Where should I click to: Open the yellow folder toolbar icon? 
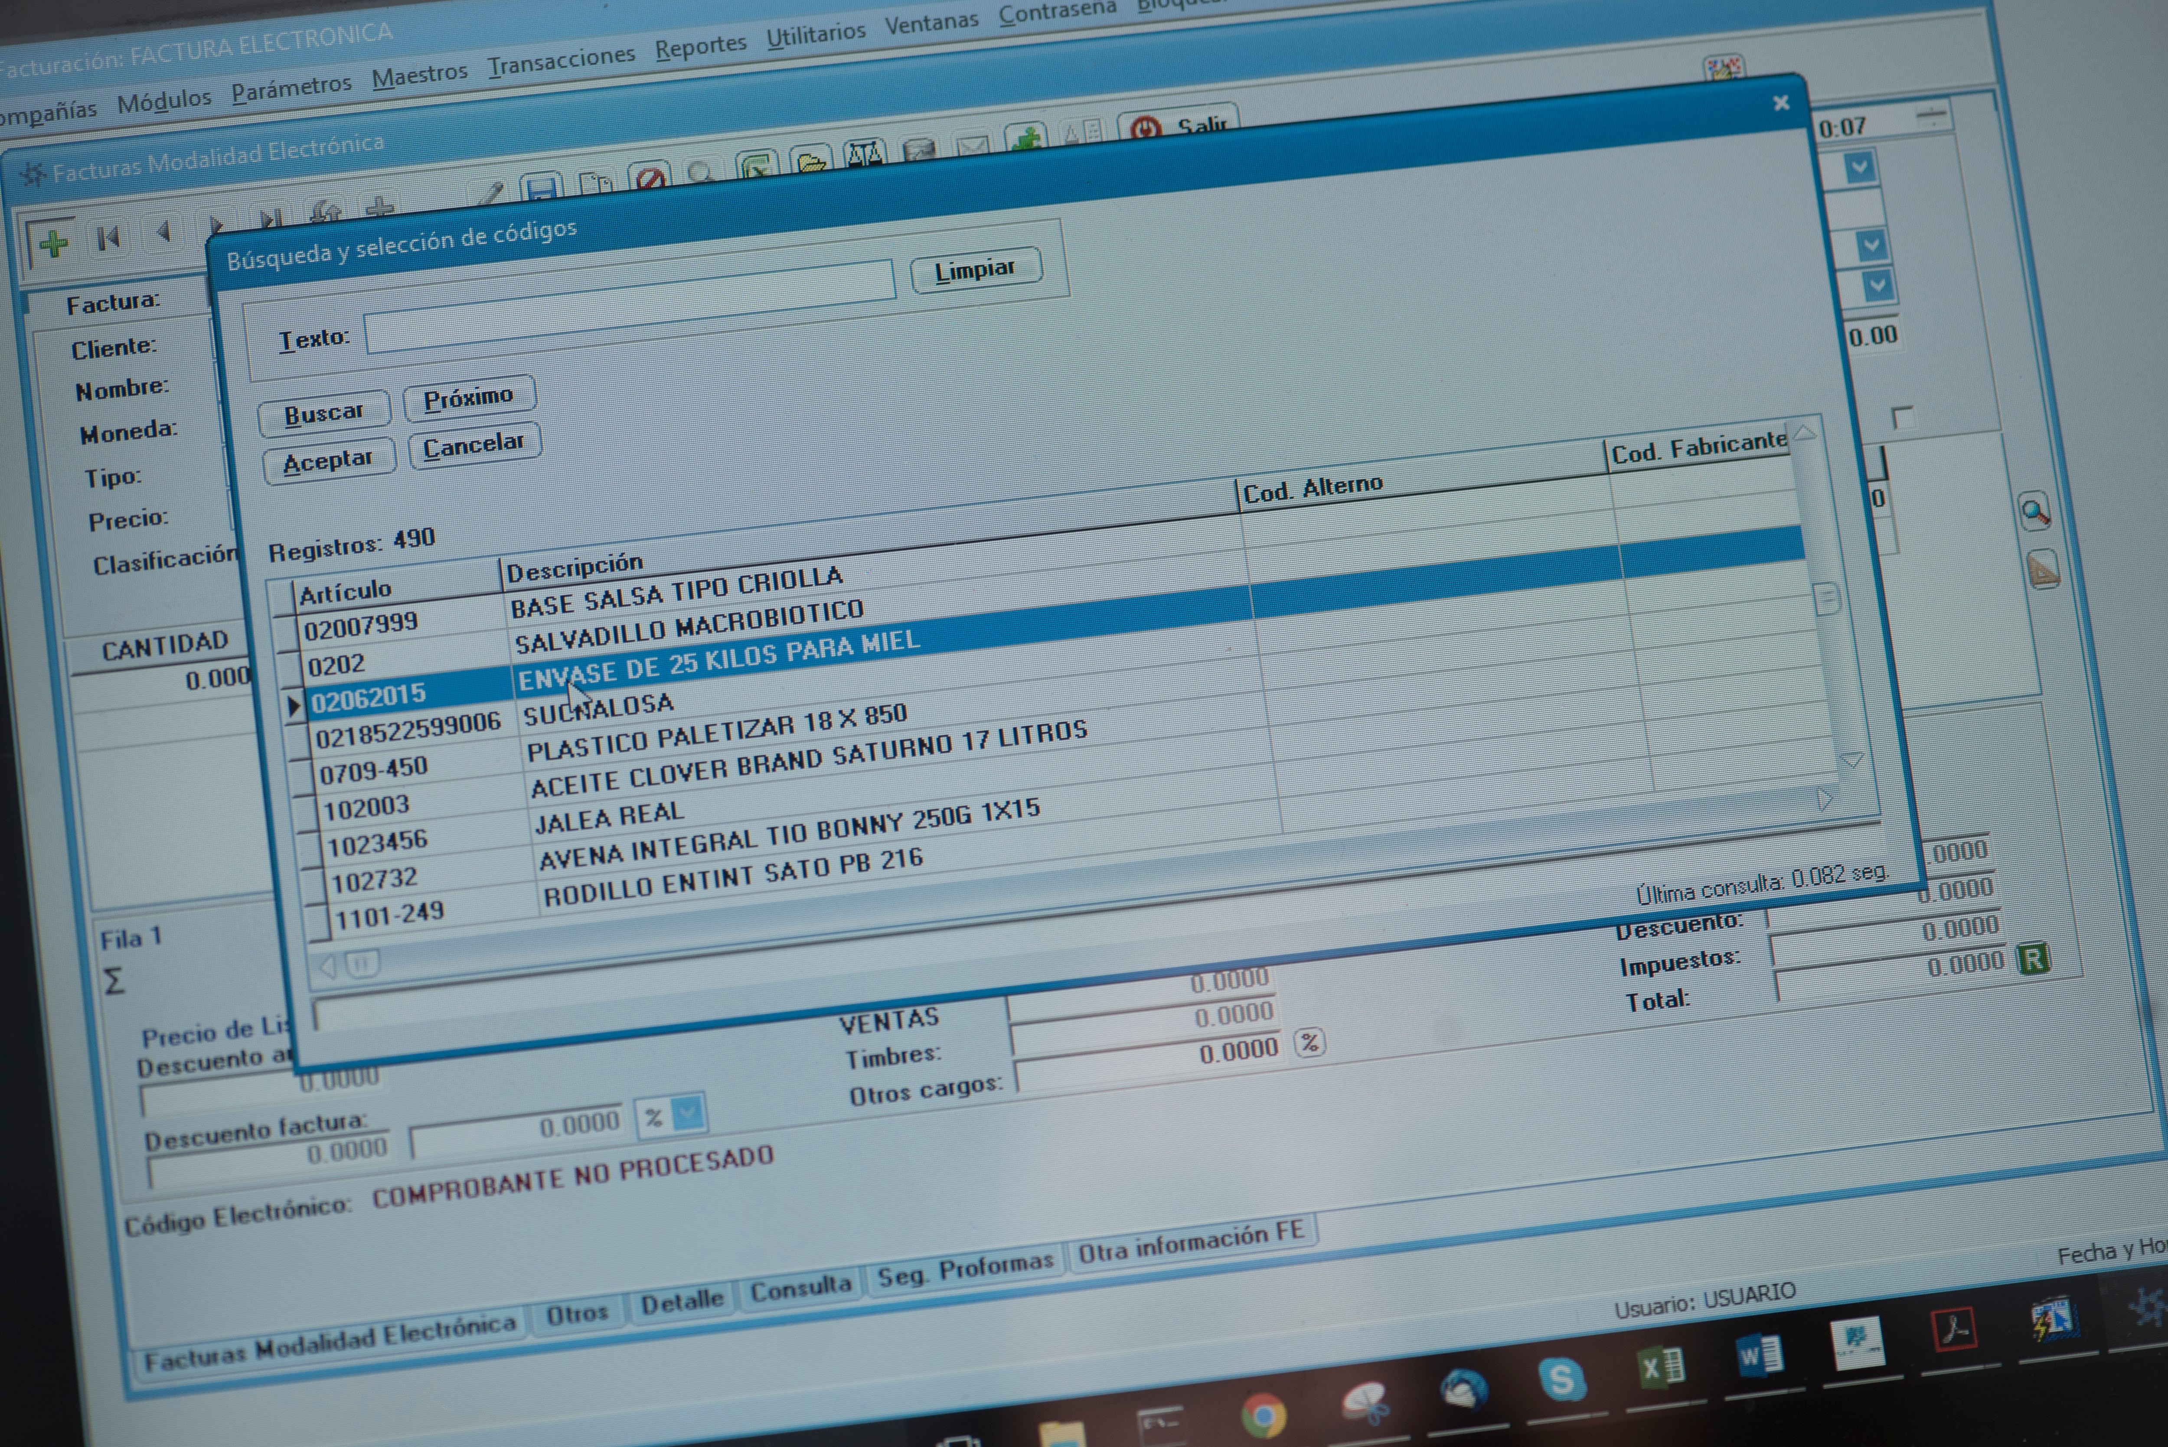coord(811,162)
